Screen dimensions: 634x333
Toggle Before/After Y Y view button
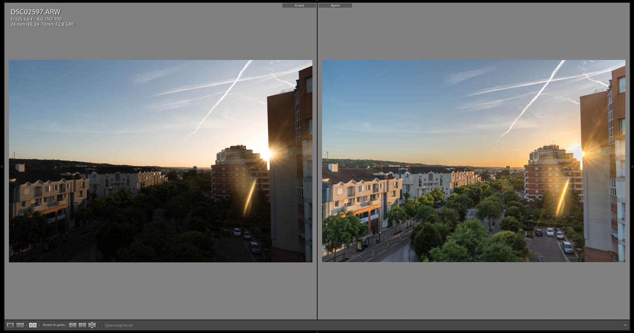point(32,325)
